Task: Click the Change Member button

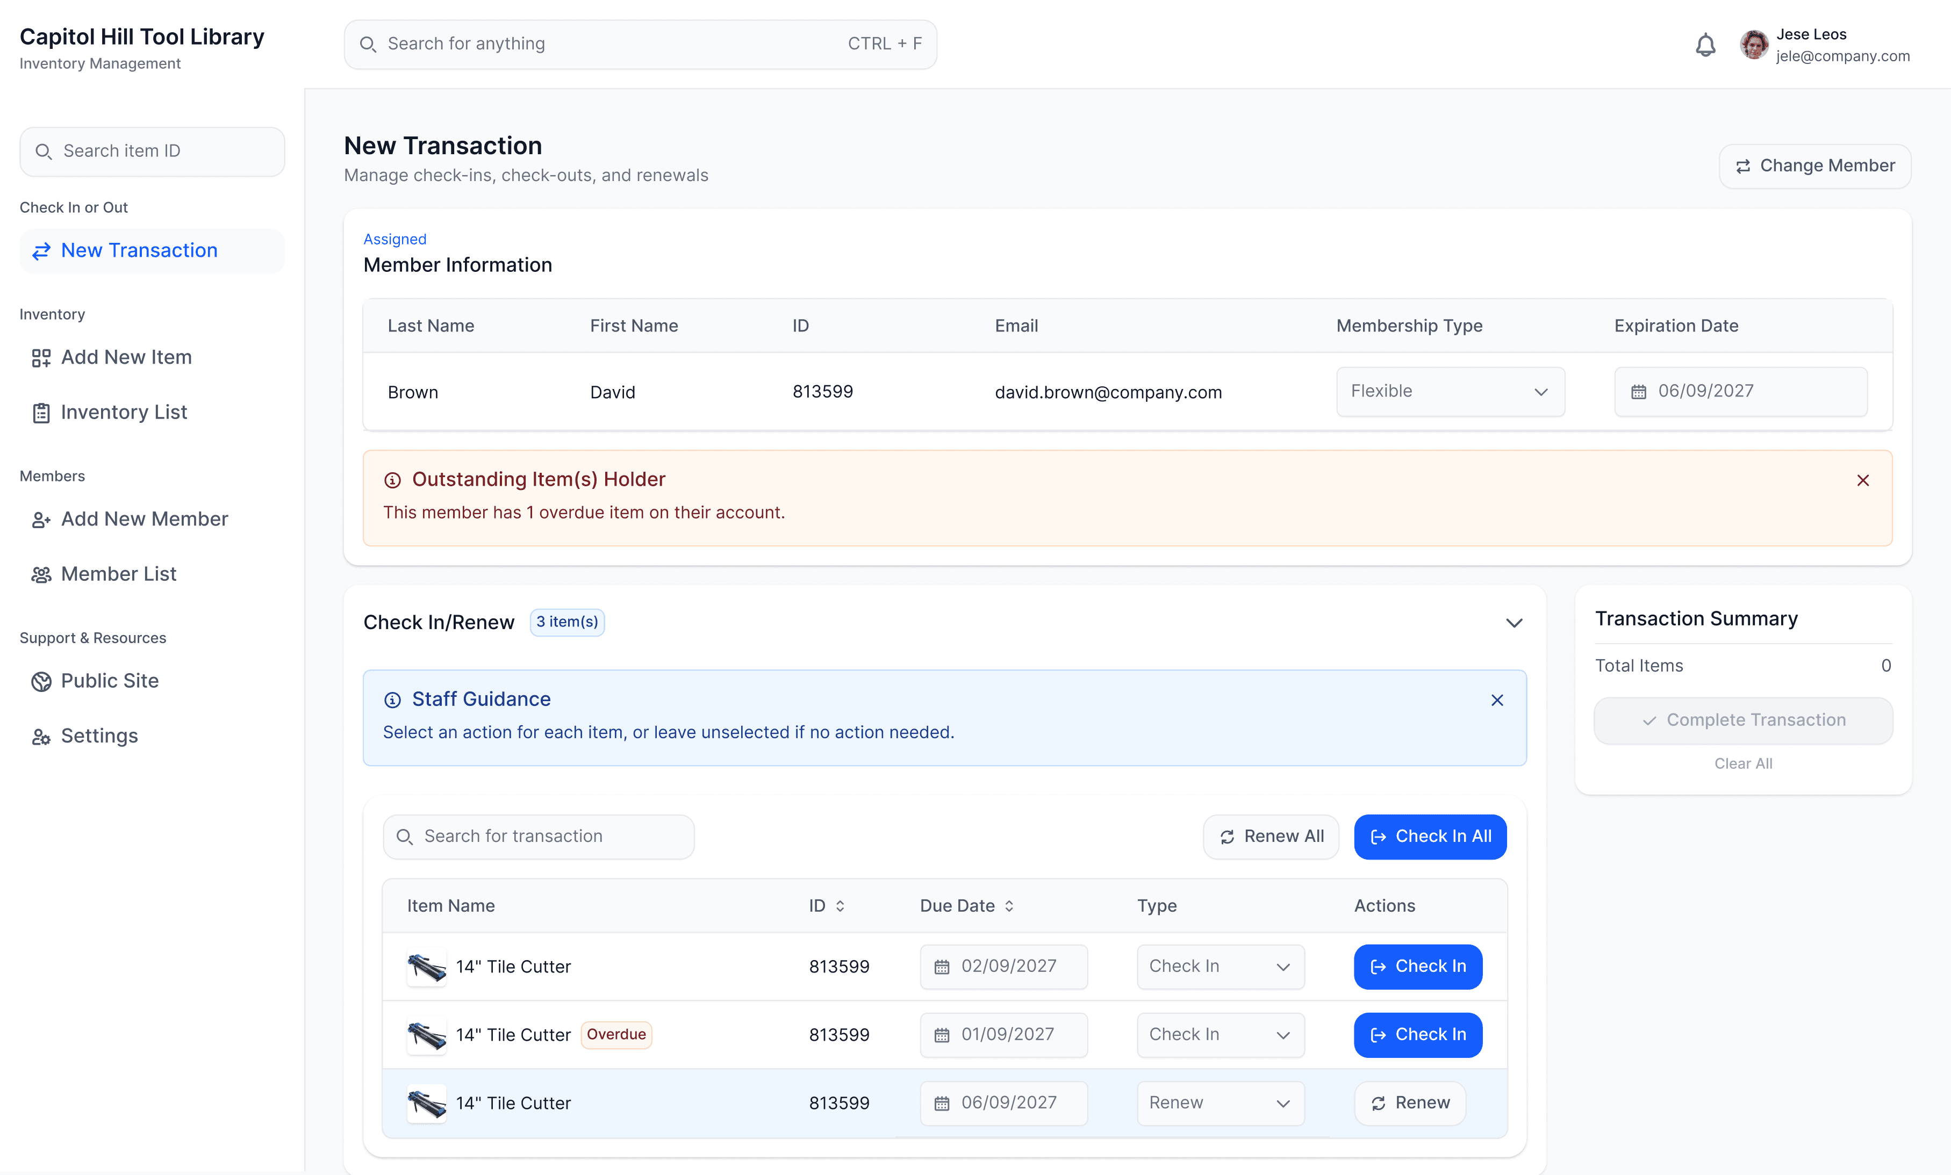Action: coord(1815,166)
